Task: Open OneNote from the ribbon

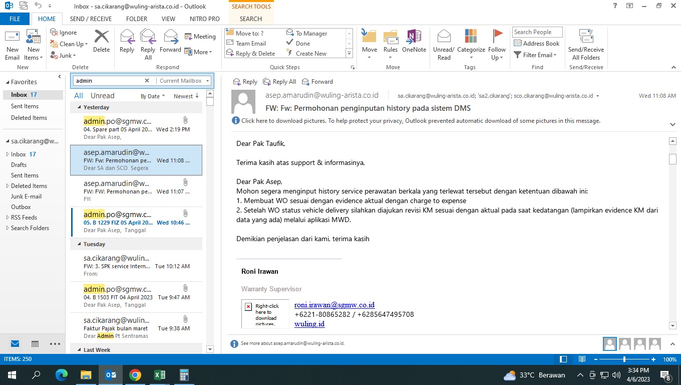Action: [x=414, y=41]
